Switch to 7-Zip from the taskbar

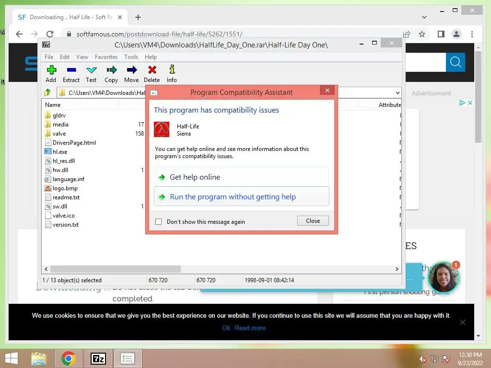(98, 358)
